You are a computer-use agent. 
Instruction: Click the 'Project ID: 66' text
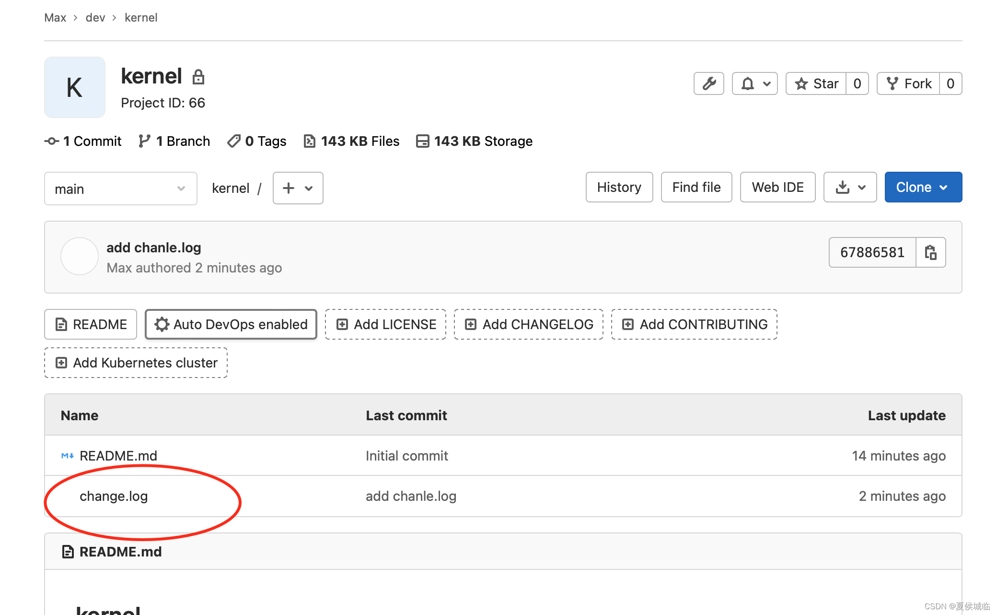coord(163,103)
